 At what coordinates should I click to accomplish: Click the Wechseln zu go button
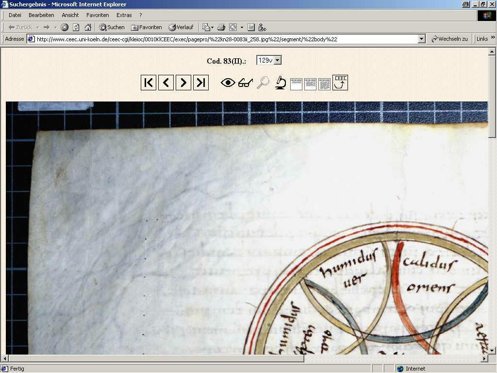(x=449, y=39)
